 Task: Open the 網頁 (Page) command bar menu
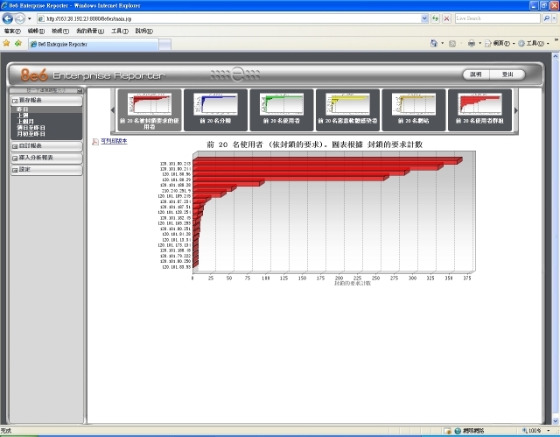(500, 44)
